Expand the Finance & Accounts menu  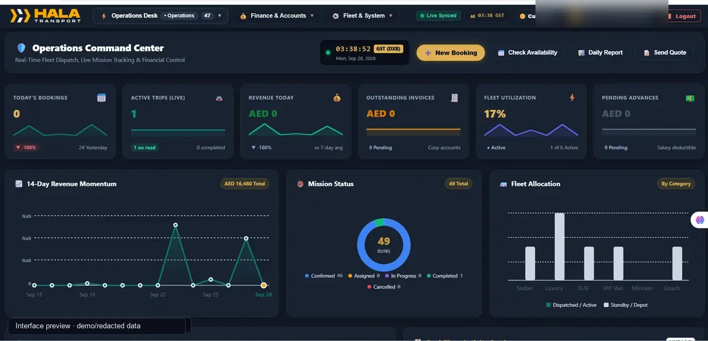point(277,16)
